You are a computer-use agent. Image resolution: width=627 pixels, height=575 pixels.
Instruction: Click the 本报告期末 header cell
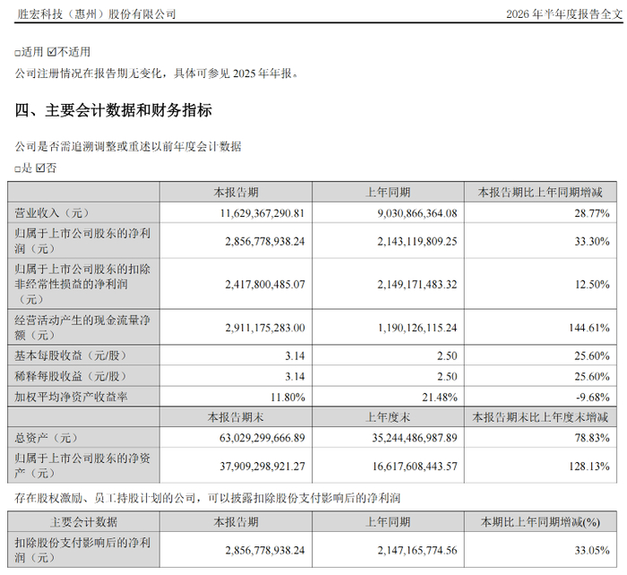[x=236, y=417]
